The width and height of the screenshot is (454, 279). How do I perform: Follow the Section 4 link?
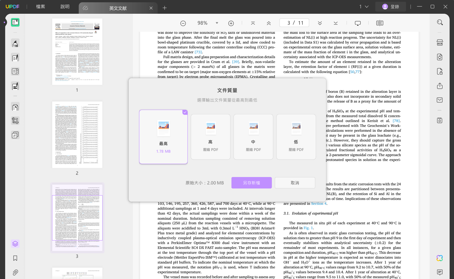click(319, 204)
